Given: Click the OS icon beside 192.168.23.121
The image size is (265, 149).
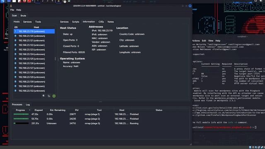Looking at the screenshot, I should [x=15, y=41].
